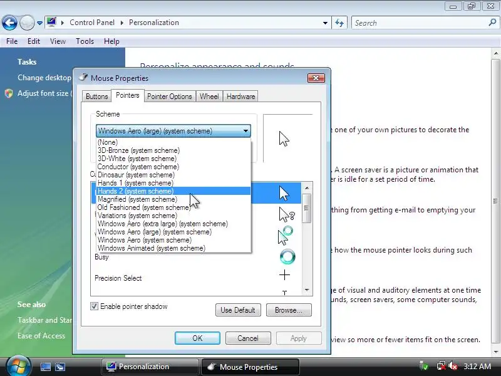Switch to the Pointers tab
501x376 pixels.
[128, 95]
